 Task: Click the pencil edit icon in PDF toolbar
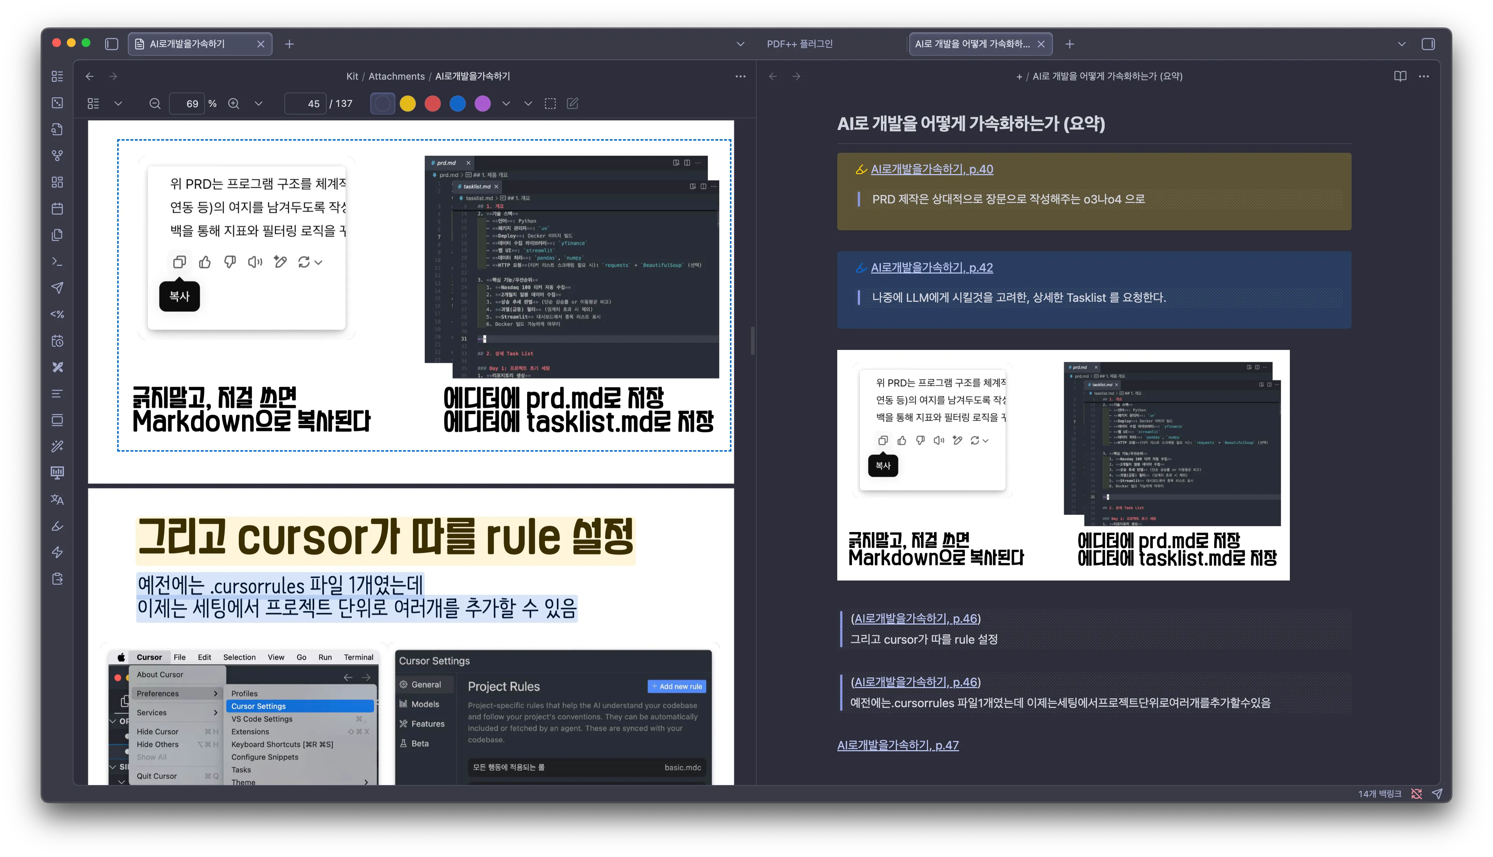[572, 104]
